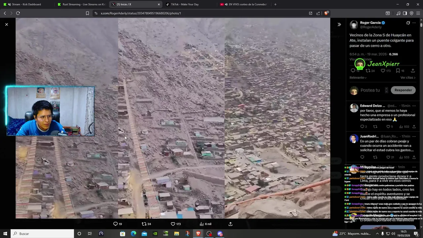View analytics 533 on JuanRodri's comment
Screen dimensions: 423x238
(404, 157)
